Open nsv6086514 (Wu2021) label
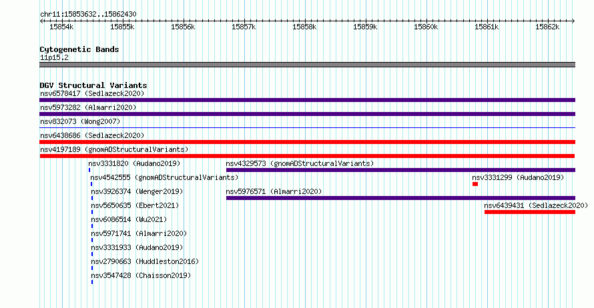 129,219
